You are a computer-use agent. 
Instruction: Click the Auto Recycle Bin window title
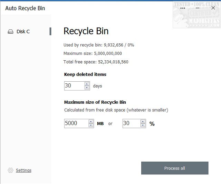25,8
